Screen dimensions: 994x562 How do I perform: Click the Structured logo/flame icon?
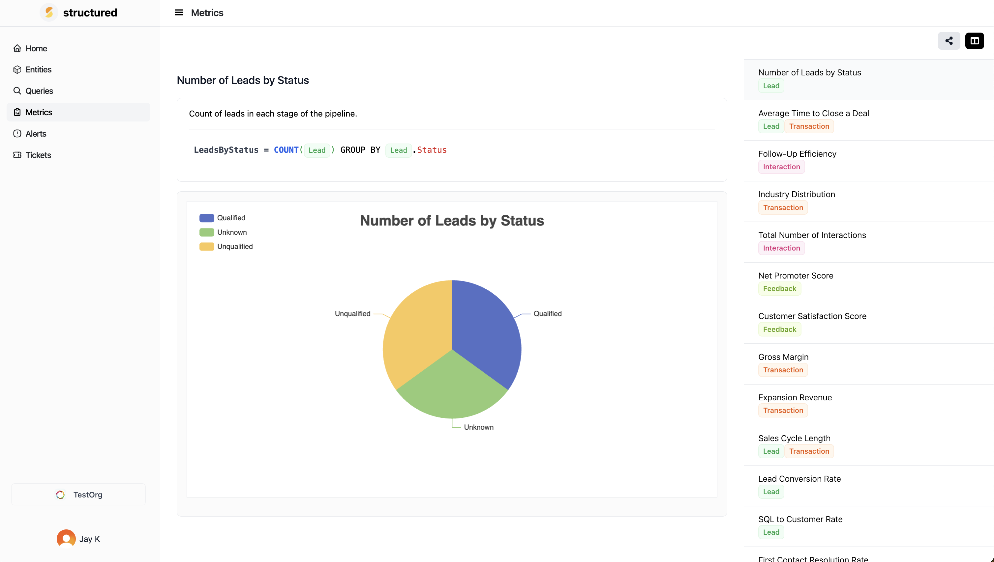tap(50, 13)
